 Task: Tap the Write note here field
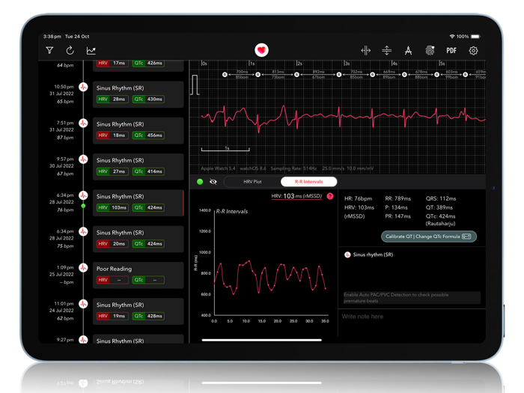coord(412,317)
